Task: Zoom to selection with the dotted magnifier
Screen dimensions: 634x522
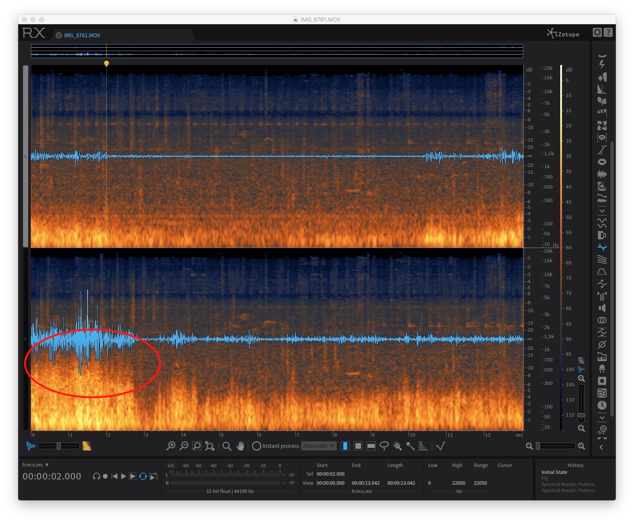Action: [197, 446]
